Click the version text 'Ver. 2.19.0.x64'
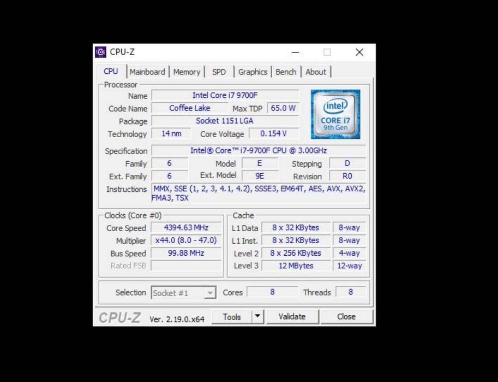 pos(177,319)
